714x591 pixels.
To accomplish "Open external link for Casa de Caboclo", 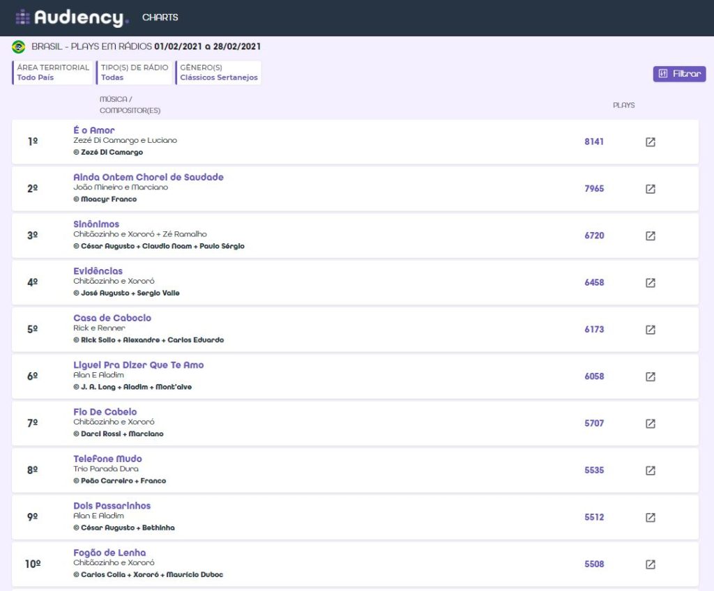I will pos(650,330).
